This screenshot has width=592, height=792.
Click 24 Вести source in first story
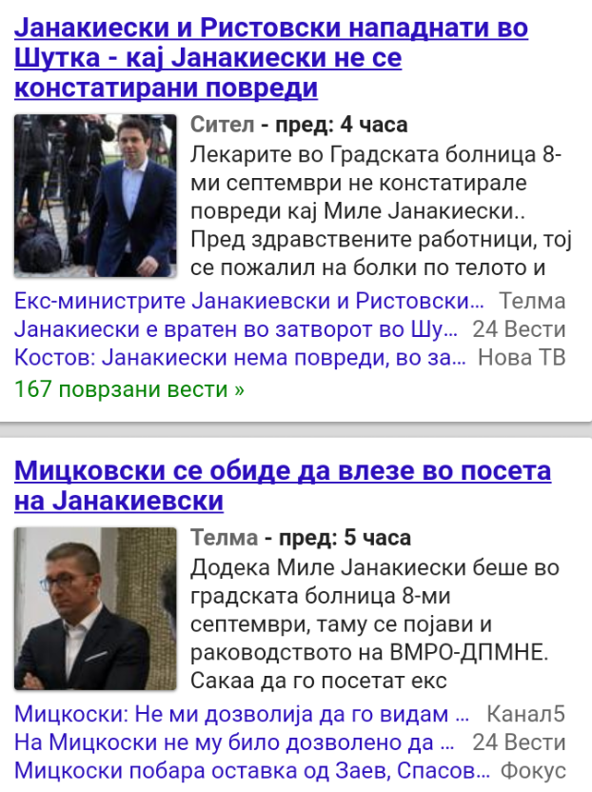[520, 329]
